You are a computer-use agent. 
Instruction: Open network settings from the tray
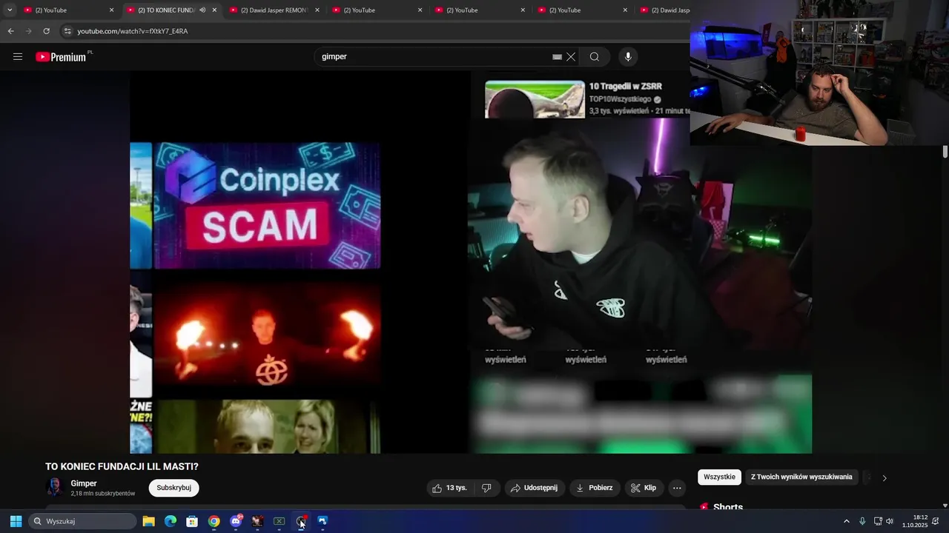click(878, 521)
